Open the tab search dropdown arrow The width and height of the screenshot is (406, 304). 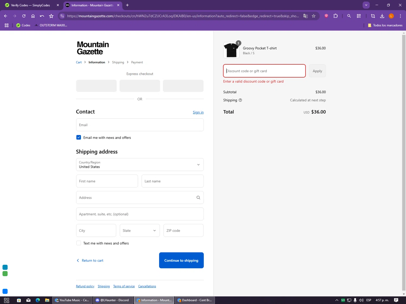tap(366, 5)
